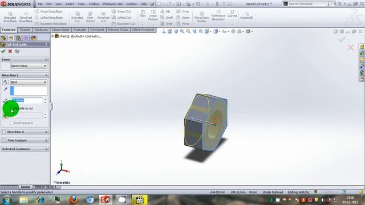365x205 pixels.
Task: Click the Rib button
Action: [x=165, y=11]
